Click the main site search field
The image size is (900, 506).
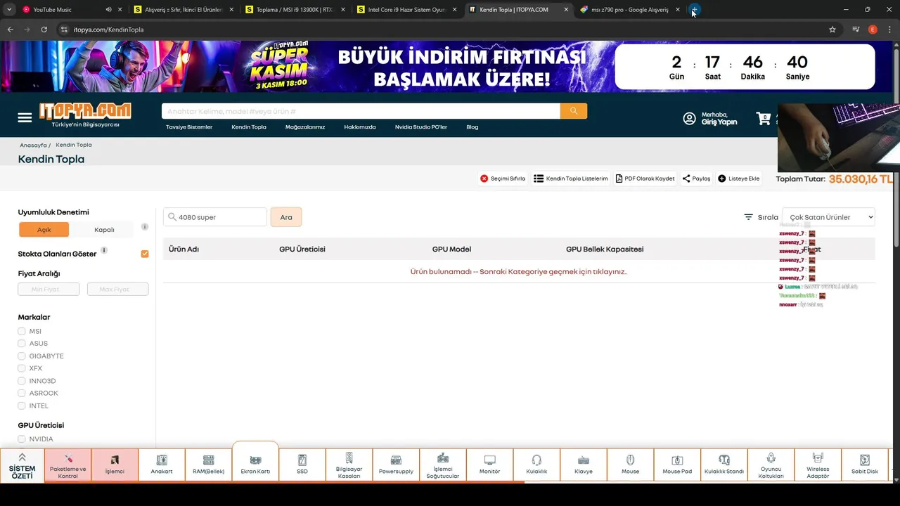pos(361,111)
